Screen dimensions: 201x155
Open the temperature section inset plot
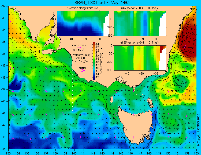pos(83,24)
